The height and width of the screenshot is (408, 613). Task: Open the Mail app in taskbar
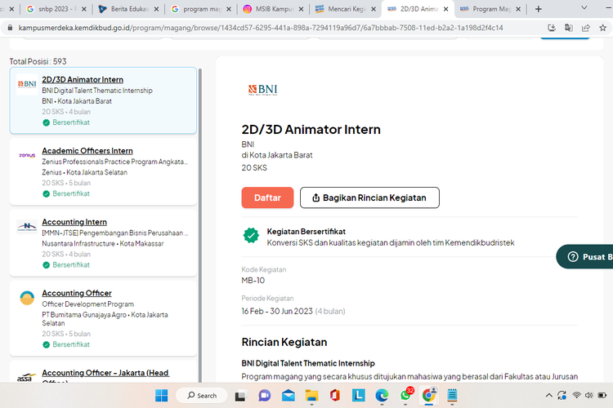point(288,395)
